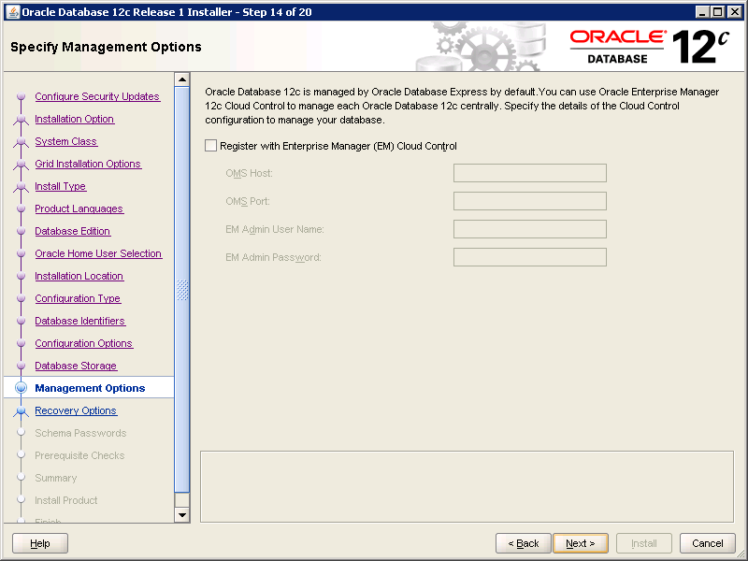
Task: Click Next to continue installation
Action: [x=581, y=543]
